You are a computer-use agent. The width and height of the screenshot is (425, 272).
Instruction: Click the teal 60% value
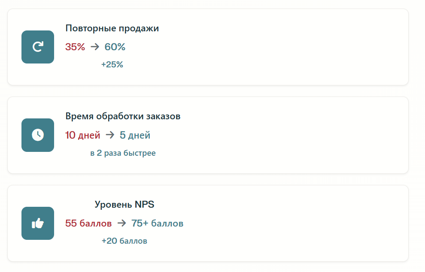[115, 47]
